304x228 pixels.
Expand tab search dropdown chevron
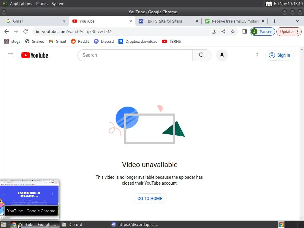point(297,21)
